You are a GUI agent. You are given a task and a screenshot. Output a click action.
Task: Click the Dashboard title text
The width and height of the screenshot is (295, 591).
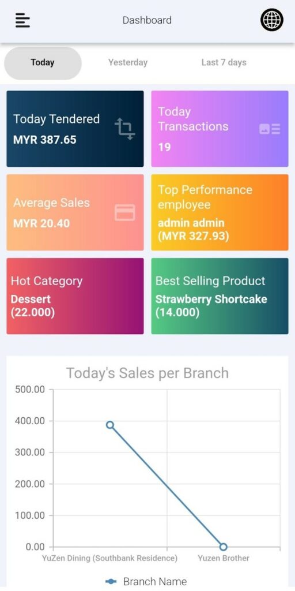(147, 20)
